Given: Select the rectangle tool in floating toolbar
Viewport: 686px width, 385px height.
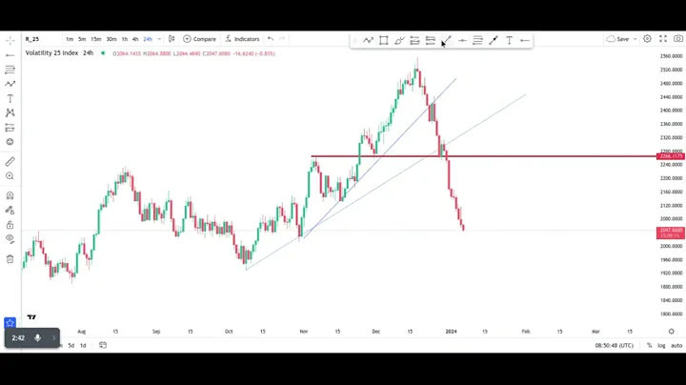Looking at the screenshot, I should 384,41.
